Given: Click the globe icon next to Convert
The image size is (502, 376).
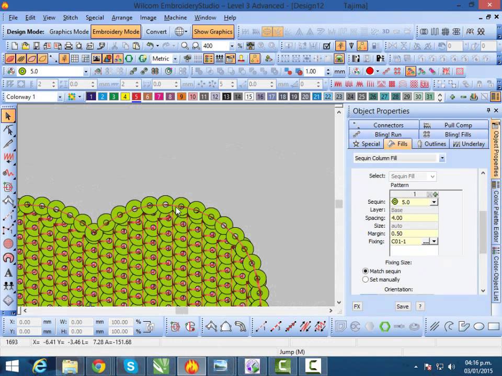Looking at the screenshot, I should click(x=179, y=32).
